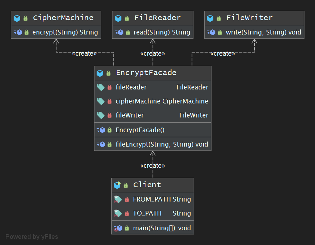Click the green lock beside encrypt(String)
315x245 pixels.
27,32
